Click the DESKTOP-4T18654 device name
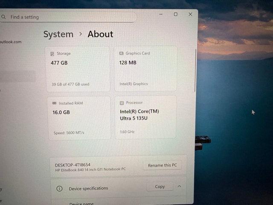The image size is (273, 205). 73,165
